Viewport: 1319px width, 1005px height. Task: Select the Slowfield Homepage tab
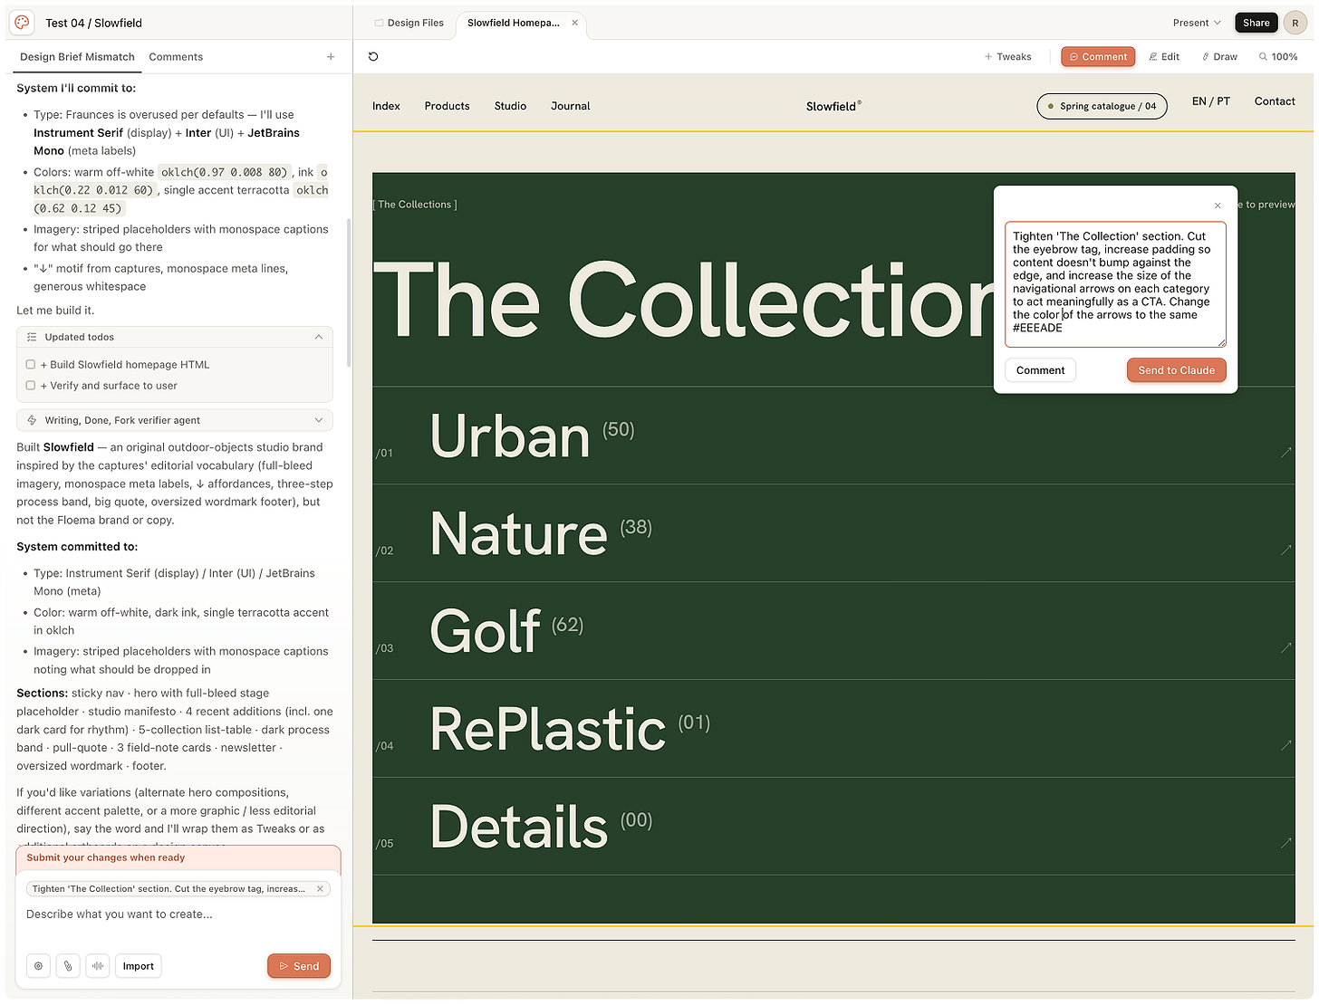pos(513,23)
